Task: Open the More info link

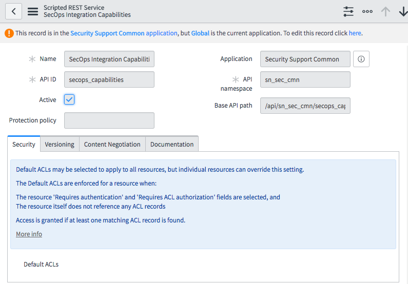Action: point(29,234)
